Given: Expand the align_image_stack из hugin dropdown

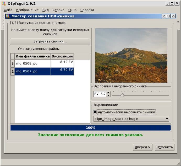Looking at the screenshot, I should click(x=167, y=119).
